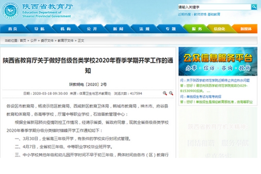Open answer beginning 单独招生是报经教育部批准
261x174 pixels.
[x=216, y=102]
